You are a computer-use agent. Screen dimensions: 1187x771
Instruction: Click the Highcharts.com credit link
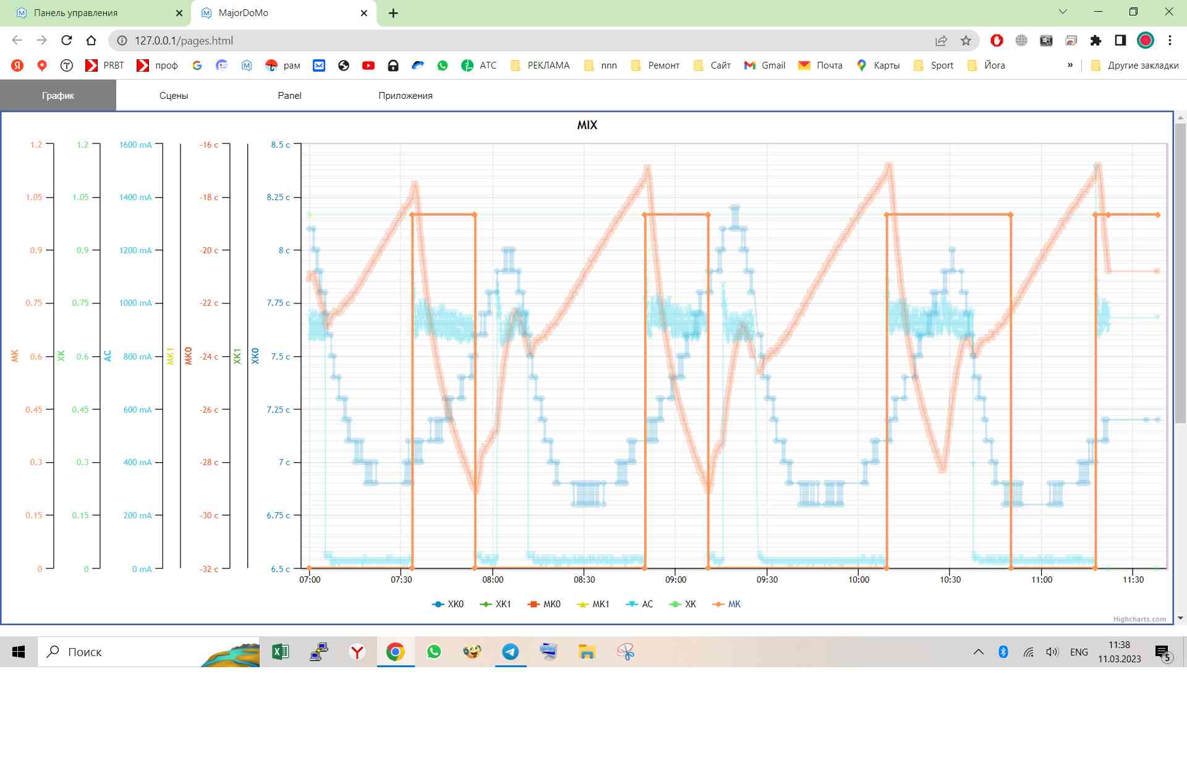click(x=1139, y=619)
